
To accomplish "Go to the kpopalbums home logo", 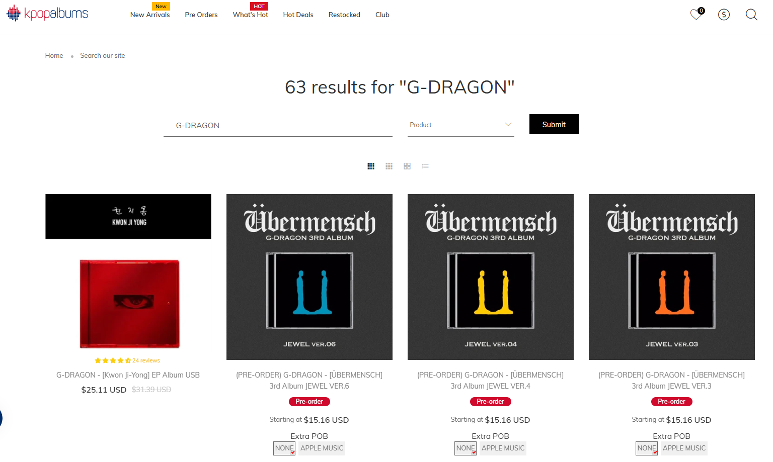I will (47, 14).
